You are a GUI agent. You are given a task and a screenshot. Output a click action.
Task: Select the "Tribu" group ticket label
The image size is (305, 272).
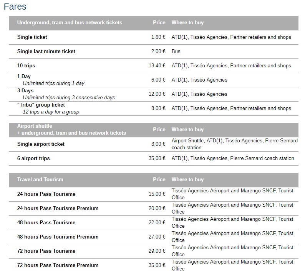pyautogui.click(x=41, y=105)
